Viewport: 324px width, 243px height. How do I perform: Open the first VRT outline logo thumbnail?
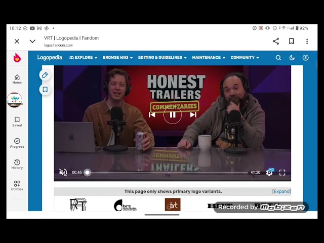78,205
